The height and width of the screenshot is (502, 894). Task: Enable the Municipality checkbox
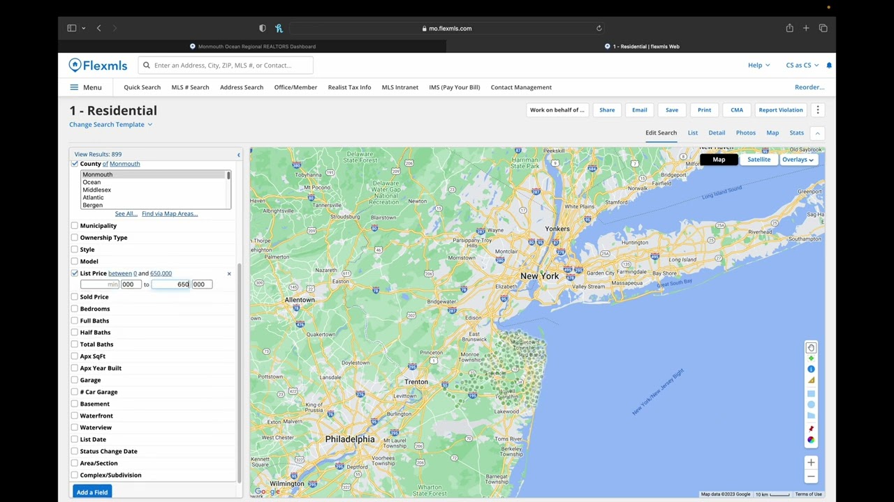click(75, 226)
